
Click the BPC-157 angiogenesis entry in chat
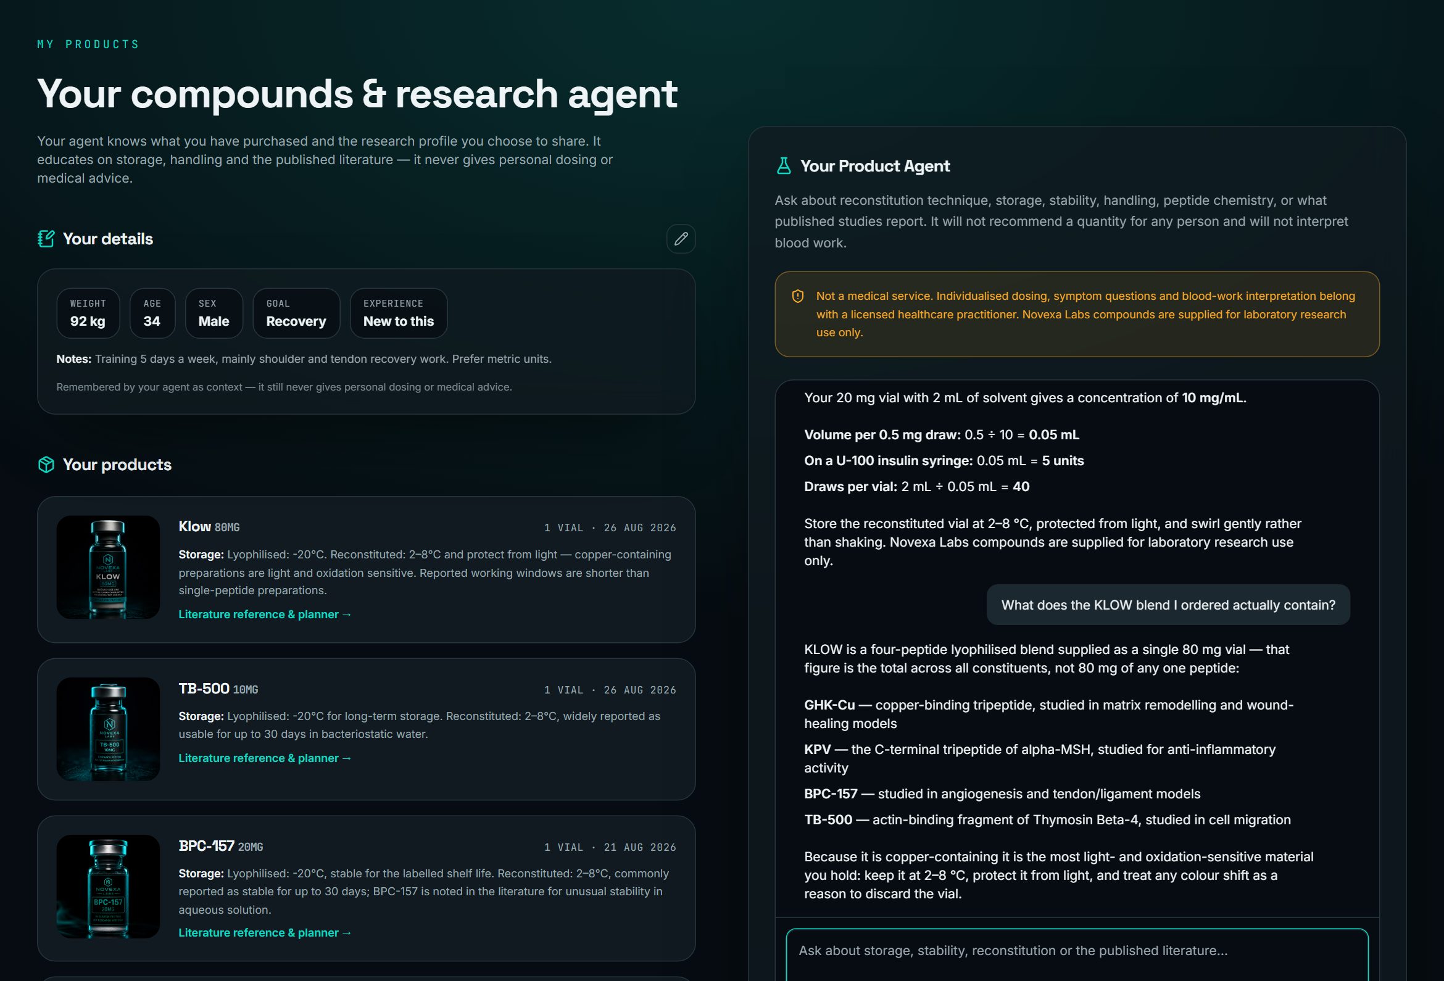[x=1002, y=793]
